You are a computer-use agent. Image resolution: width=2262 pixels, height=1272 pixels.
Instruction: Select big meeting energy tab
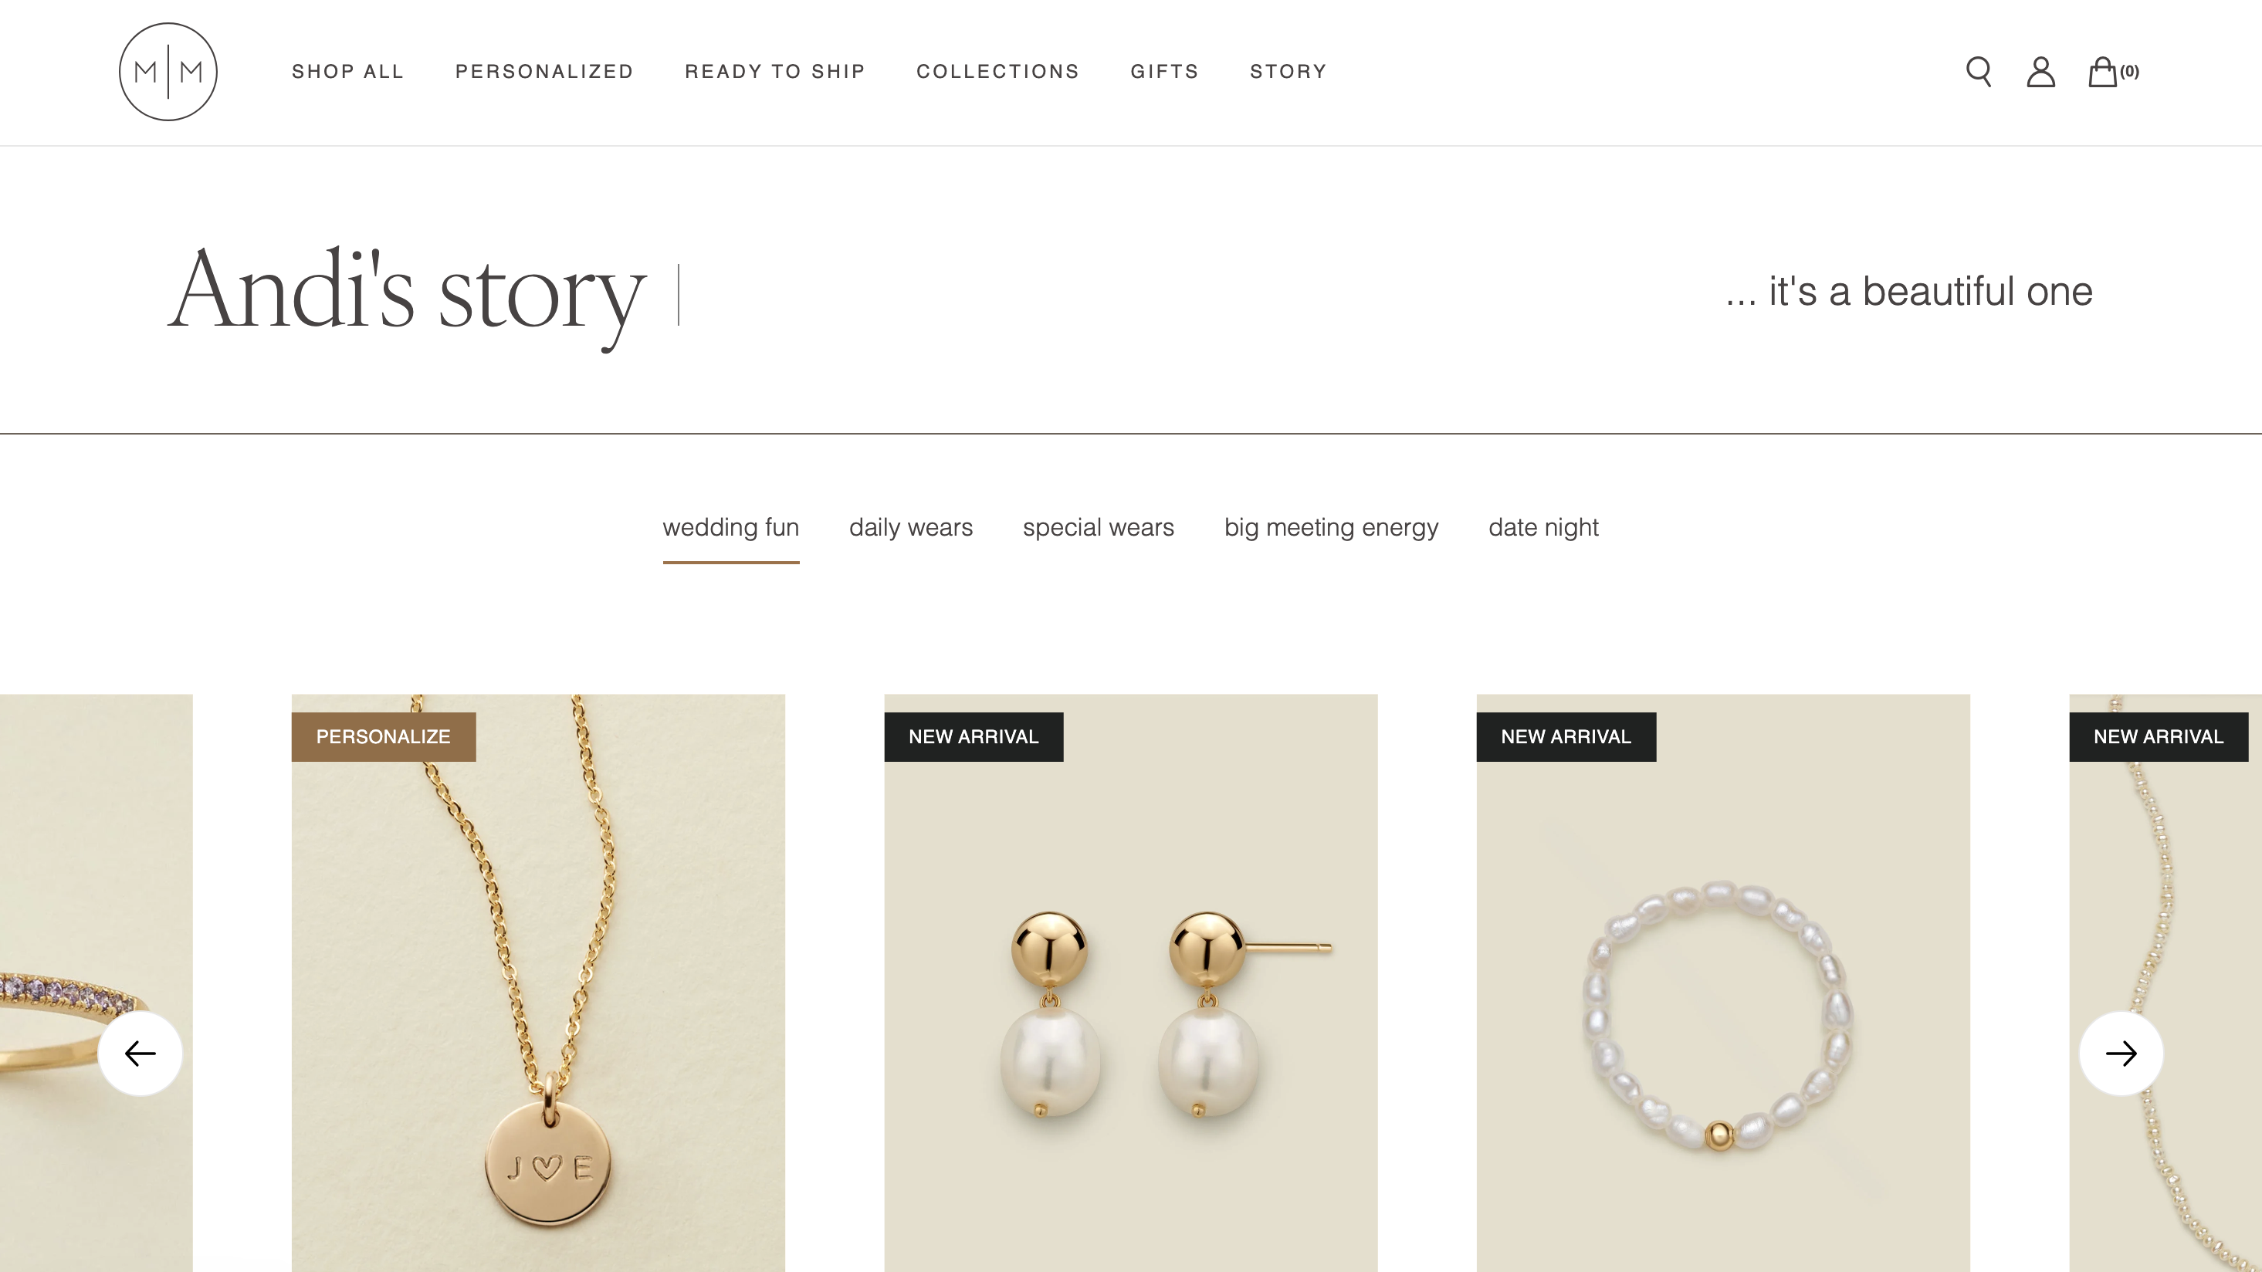[1331, 528]
